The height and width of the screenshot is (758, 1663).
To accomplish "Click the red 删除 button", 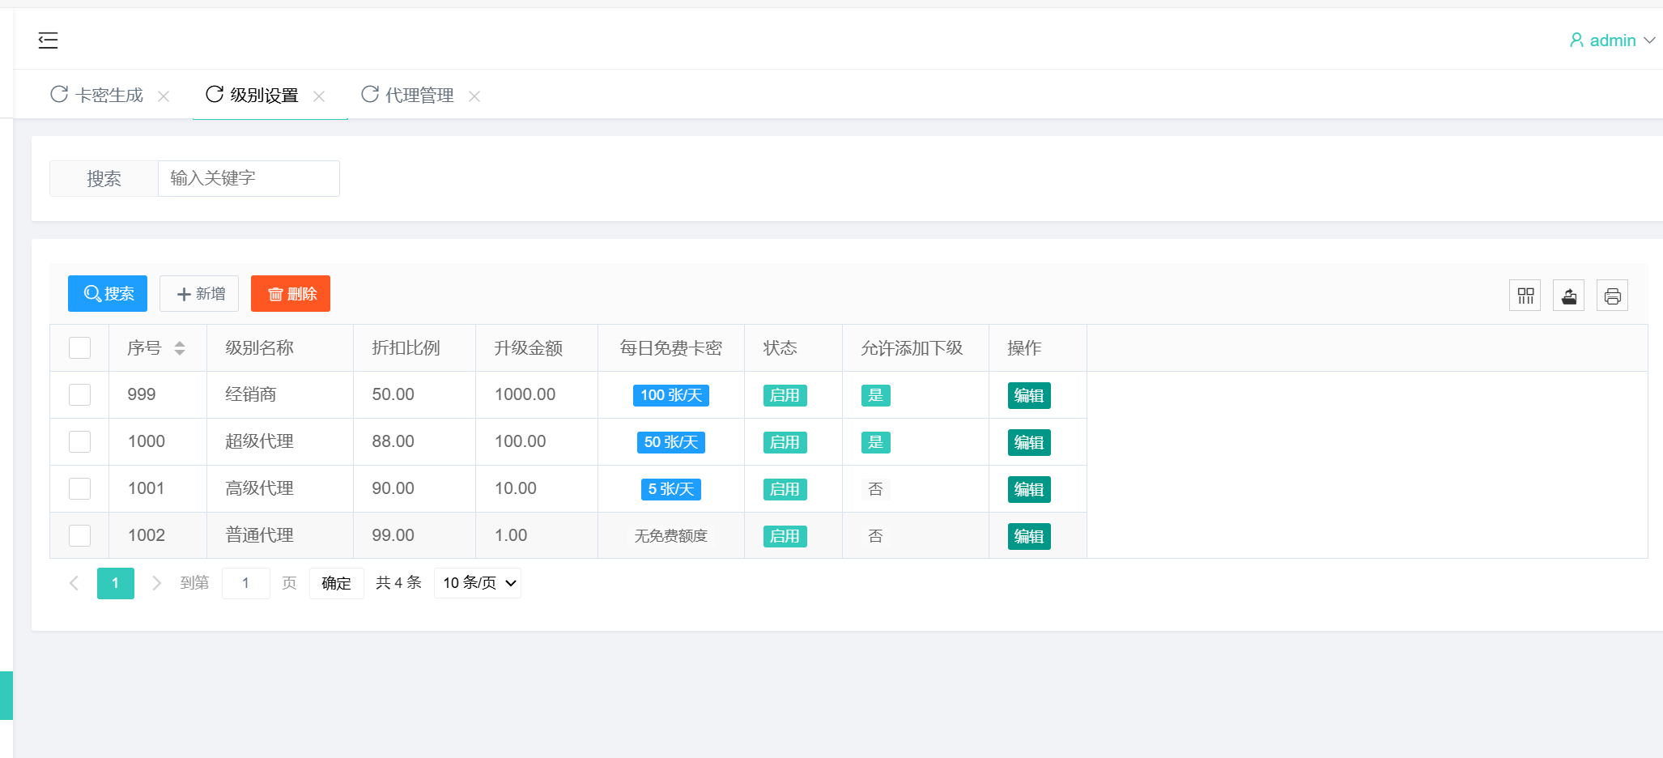I will click(x=291, y=294).
